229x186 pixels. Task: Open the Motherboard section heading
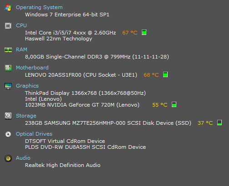point(32,68)
